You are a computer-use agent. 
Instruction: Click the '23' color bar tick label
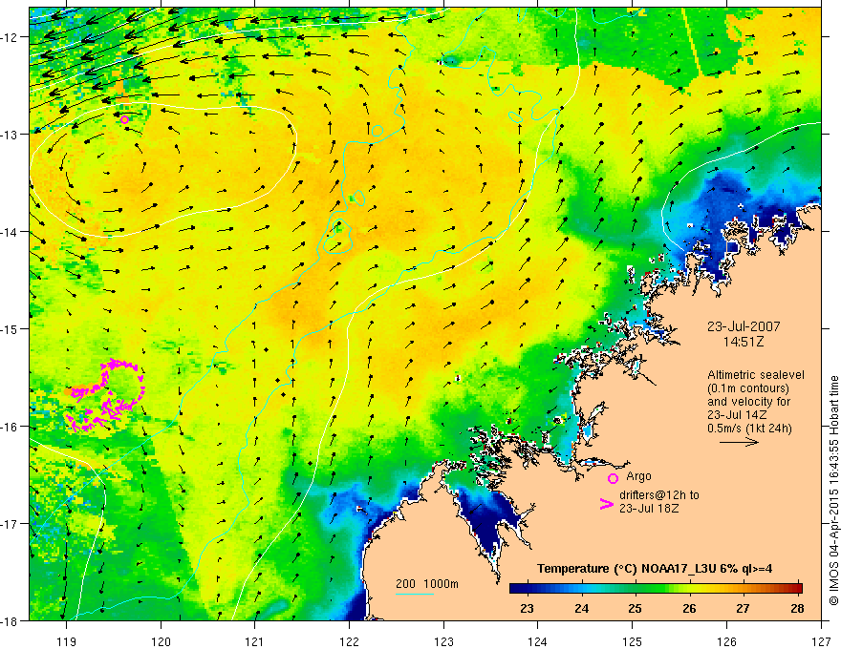527,608
